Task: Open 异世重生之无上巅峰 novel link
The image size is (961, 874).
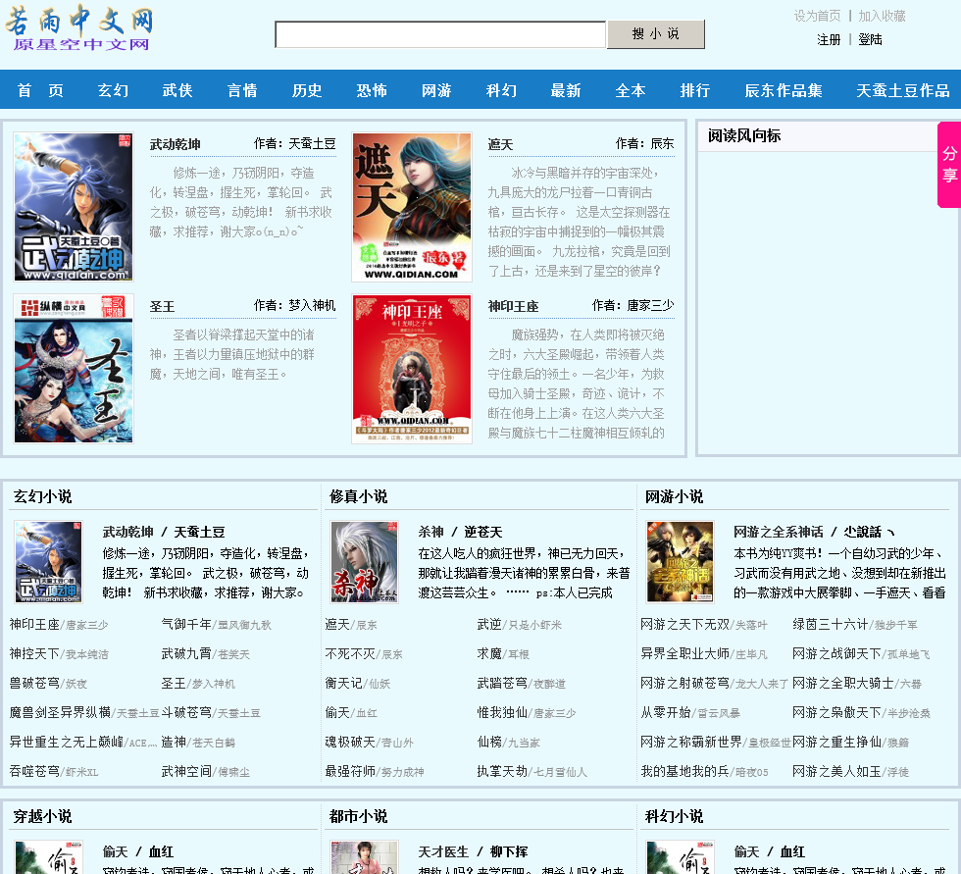Action: tap(67, 743)
